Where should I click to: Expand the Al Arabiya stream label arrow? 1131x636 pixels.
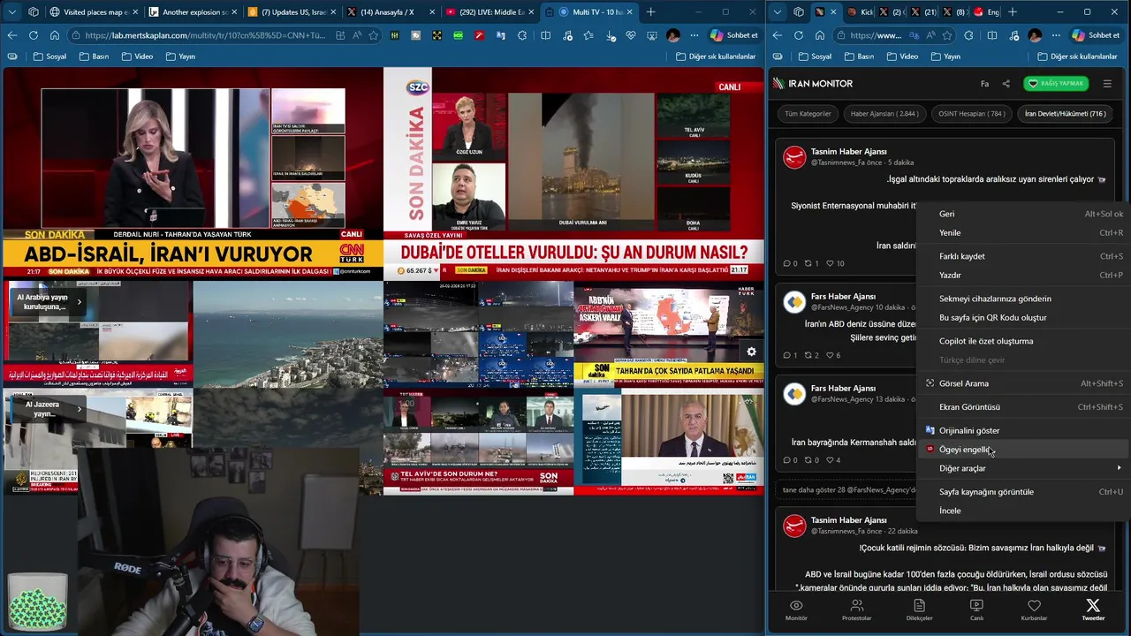point(79,302)
